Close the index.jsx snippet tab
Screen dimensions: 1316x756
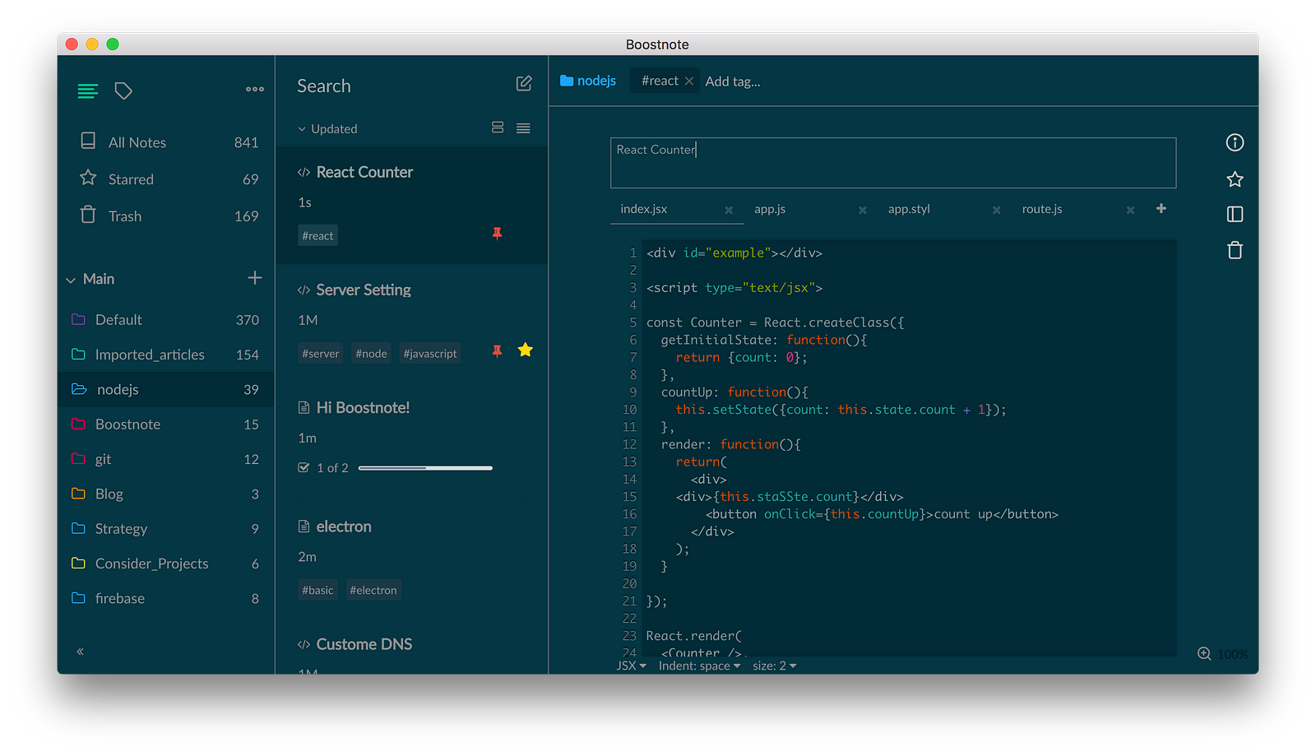pos(729,210)
